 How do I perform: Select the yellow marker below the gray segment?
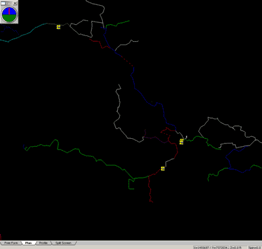pyautogui.click(x=162, y=168)
